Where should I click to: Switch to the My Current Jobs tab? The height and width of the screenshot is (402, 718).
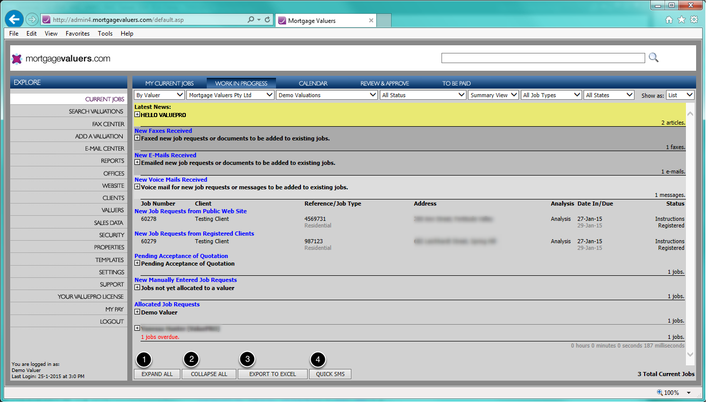click(170, 83)
